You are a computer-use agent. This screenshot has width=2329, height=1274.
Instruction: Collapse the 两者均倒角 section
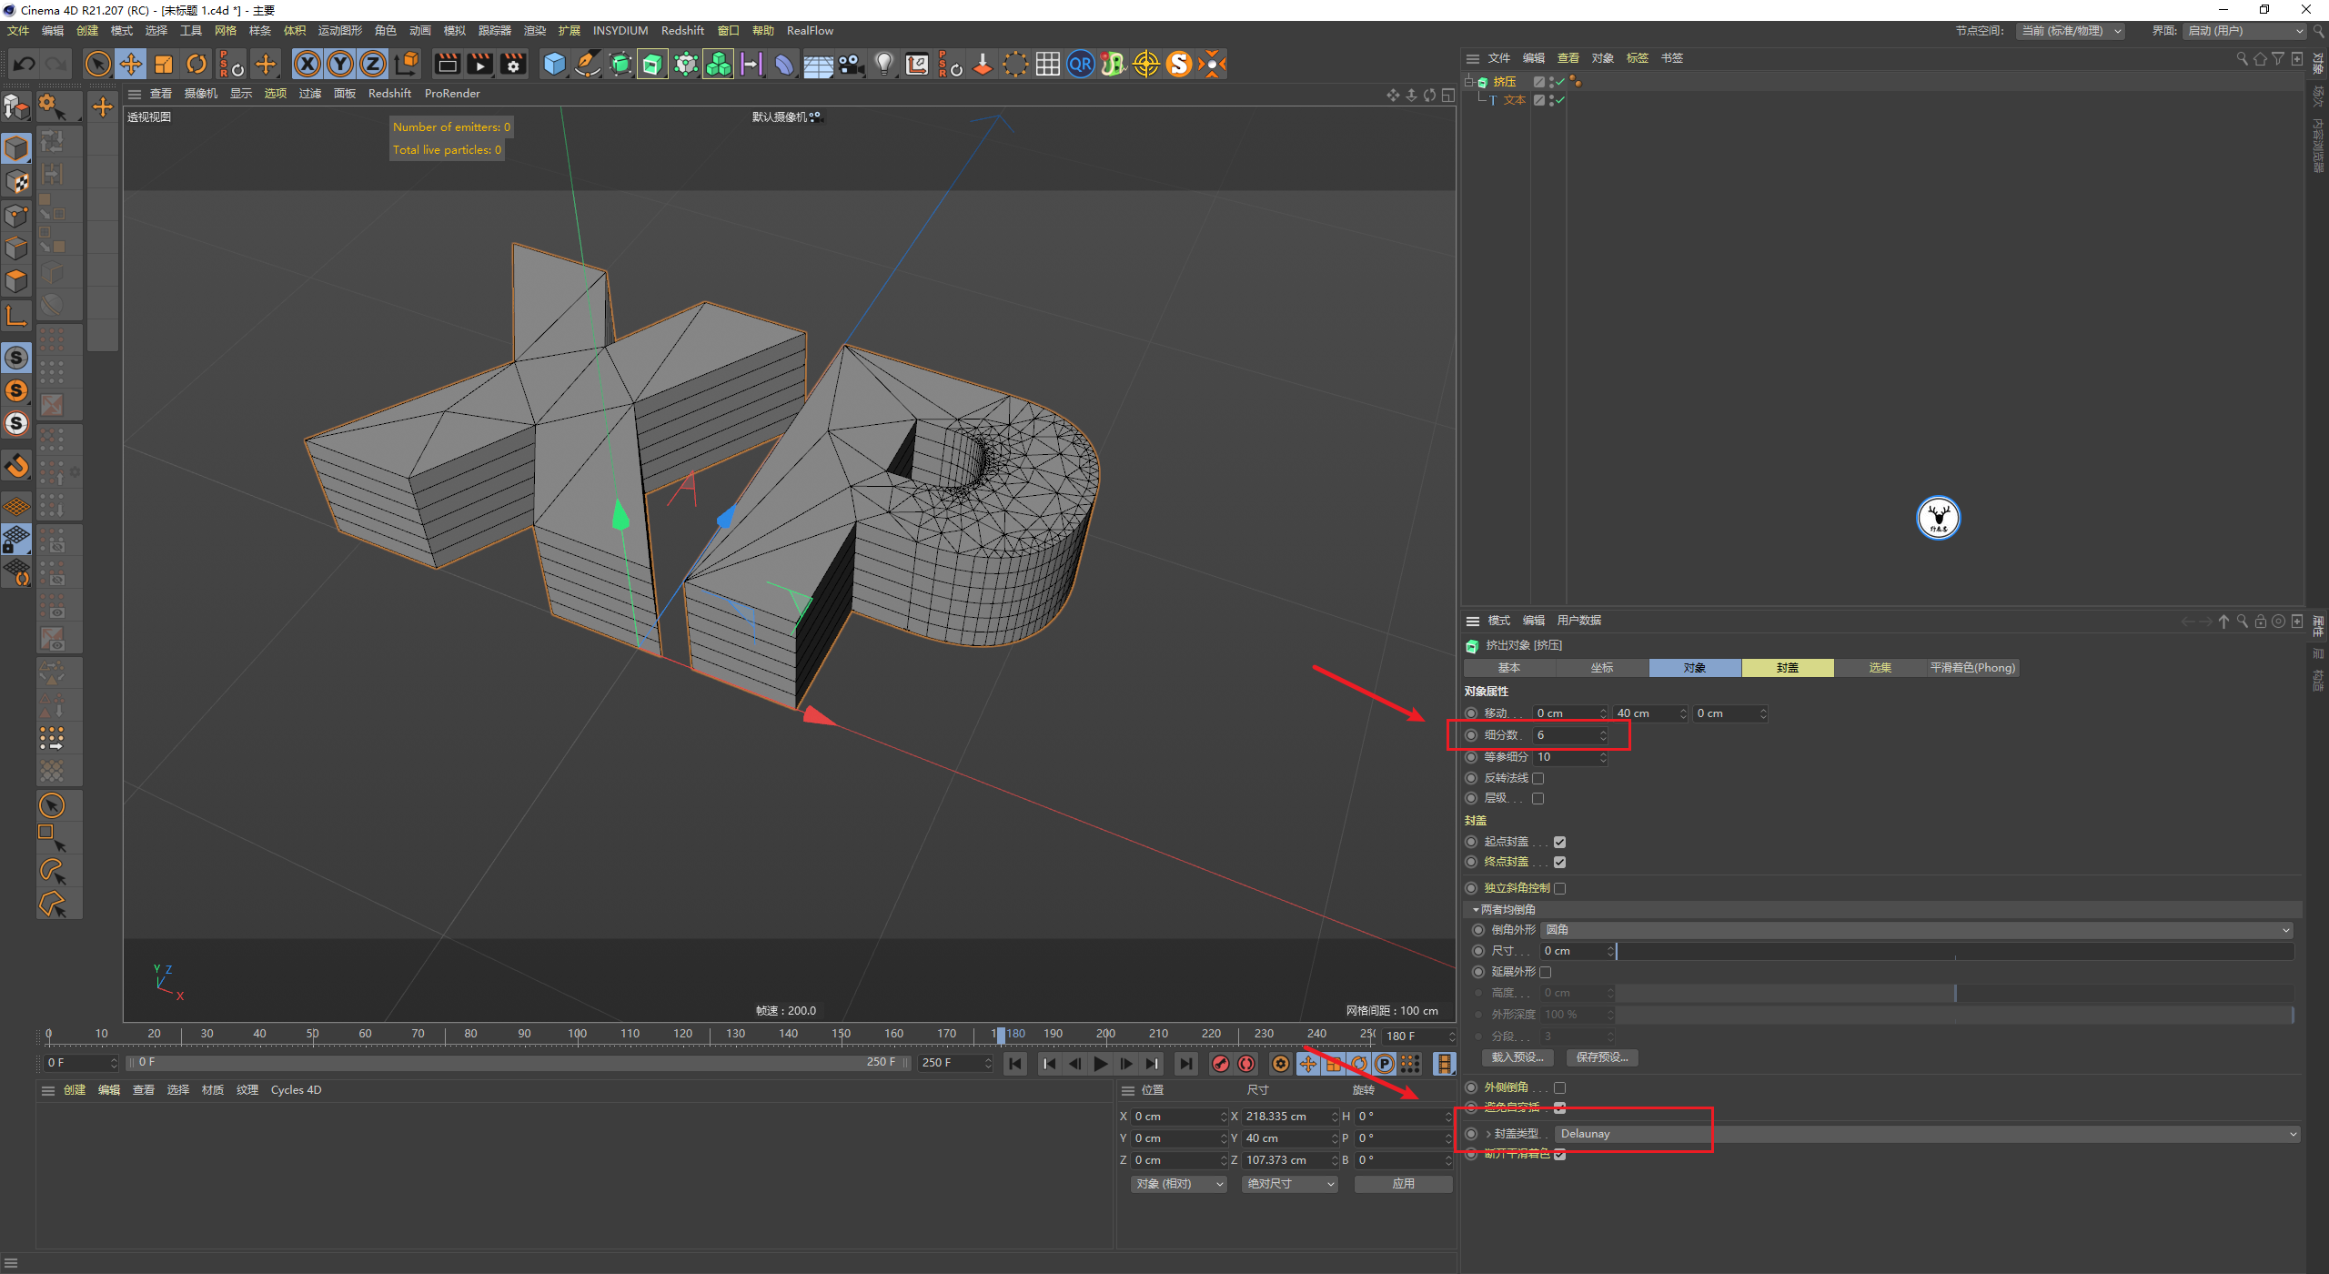click(1476, 909)
